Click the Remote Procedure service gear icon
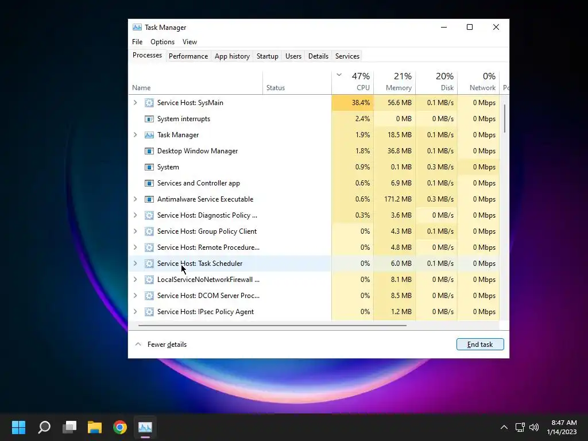Screen dimensions: 588x441 click(x=149, y=247)
